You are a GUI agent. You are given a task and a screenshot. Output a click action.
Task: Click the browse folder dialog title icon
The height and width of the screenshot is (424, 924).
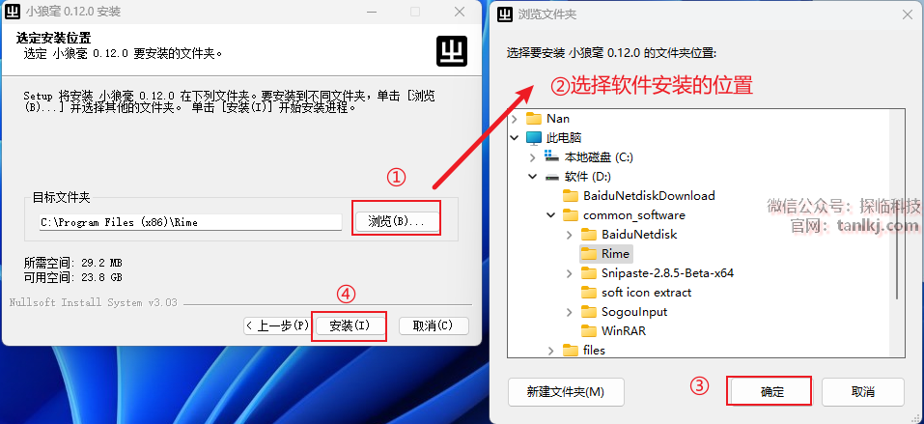click(x=504, y=14)
